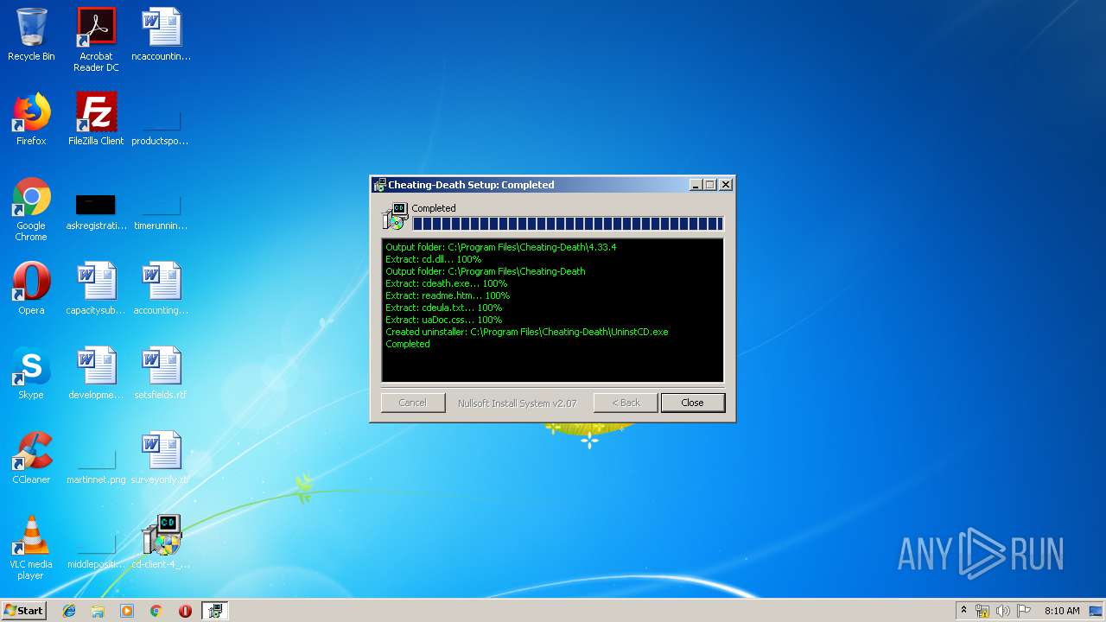Click 'Extract: cd.dll... 100%' log line
Image resolution: width=1106 pixels, height=622 pixels.
pyautogui.click(x=433, y=259)
